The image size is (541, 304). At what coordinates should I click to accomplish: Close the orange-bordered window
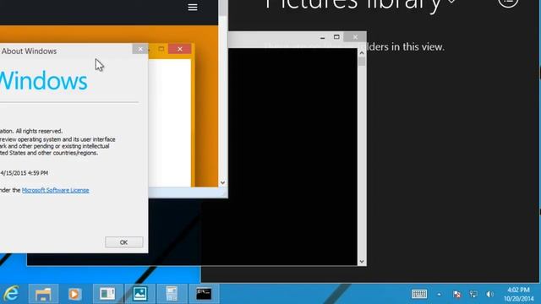tap(180, 49)
